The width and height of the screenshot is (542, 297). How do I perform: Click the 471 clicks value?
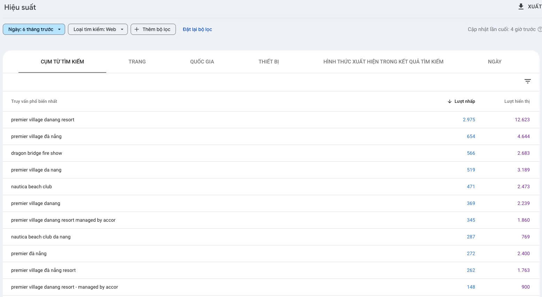pyautogui.click(x=471, y=186)
